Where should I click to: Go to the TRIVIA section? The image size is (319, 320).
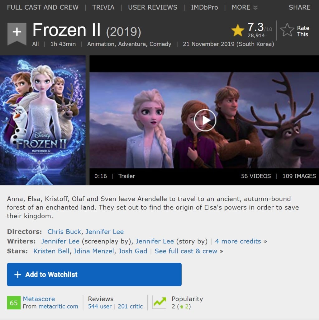click(103, 7)
